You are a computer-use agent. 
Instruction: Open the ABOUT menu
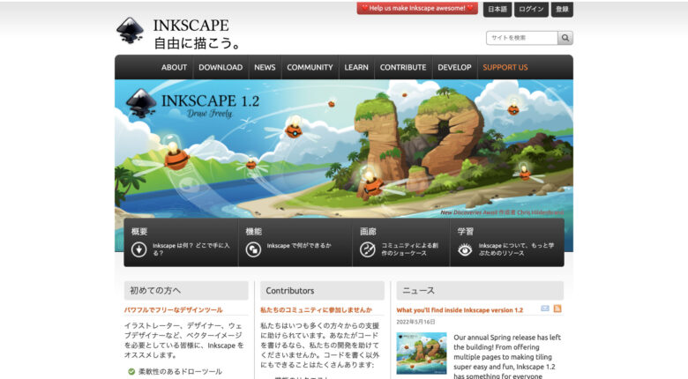174,68
